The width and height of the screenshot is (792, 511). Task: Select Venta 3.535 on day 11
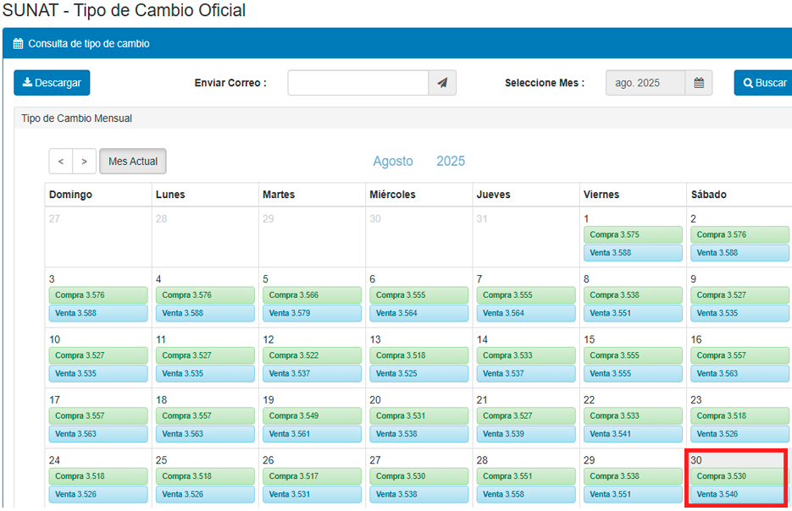coord(205,374)
